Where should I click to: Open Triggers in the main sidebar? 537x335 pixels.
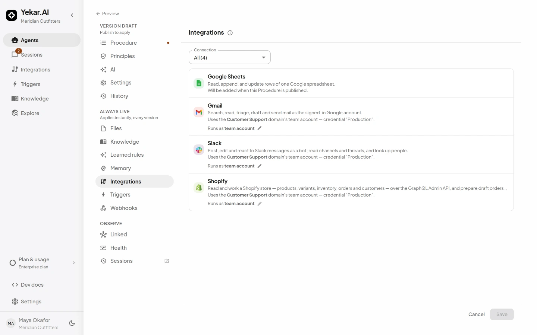click(x=42, y=84)
